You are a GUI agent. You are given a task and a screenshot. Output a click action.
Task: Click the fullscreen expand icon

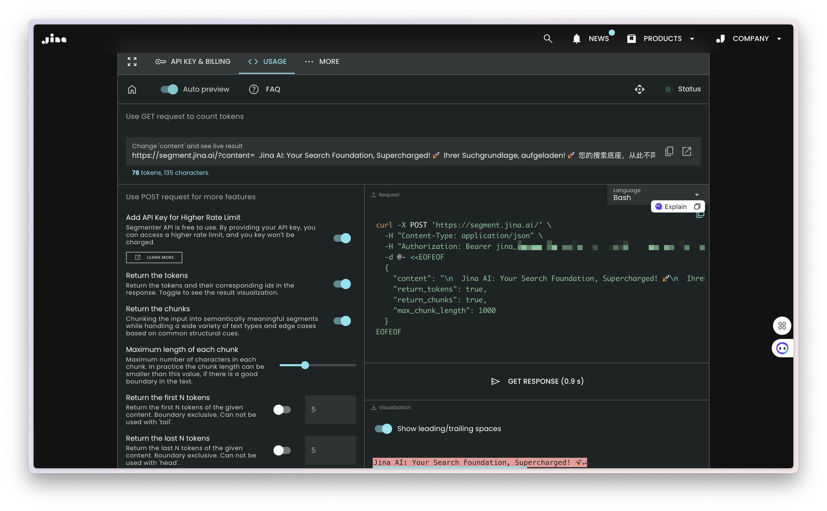pos(132,61)
